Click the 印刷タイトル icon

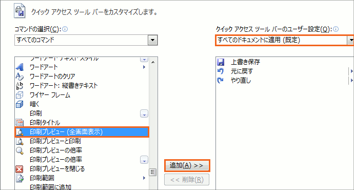point(19,123)
